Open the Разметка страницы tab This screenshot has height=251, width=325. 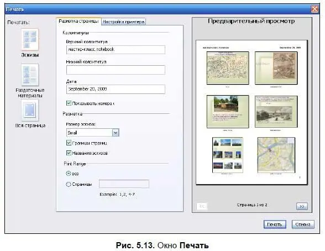[x=78, y=21]
